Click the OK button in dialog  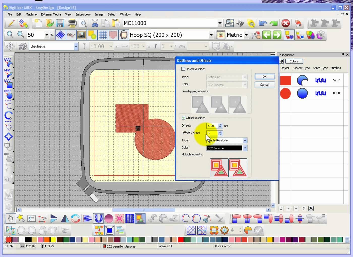tap(264, 77)
